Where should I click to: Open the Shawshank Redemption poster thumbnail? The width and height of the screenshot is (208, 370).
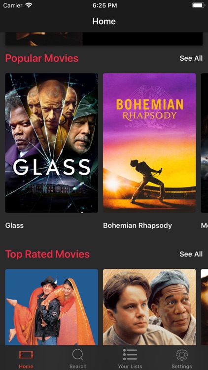pos(149,307)
